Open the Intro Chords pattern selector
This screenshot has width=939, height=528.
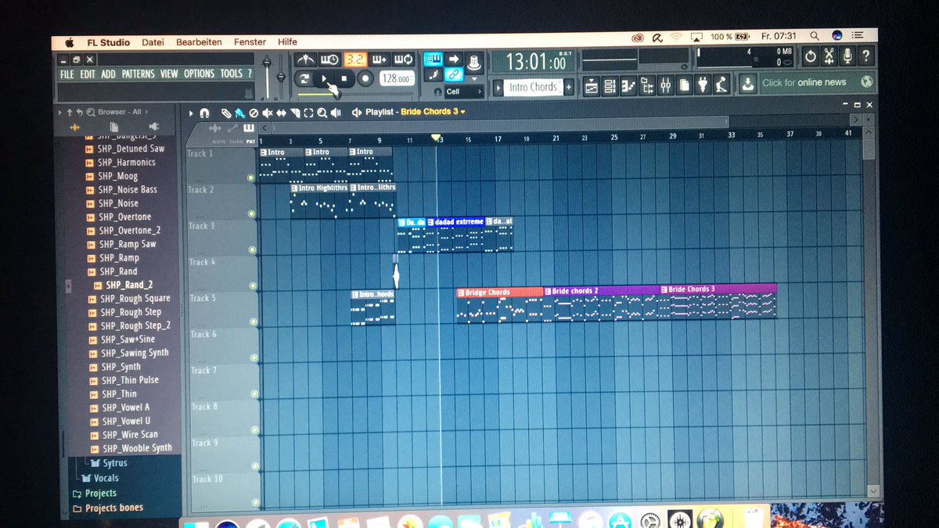click(534, 87)
